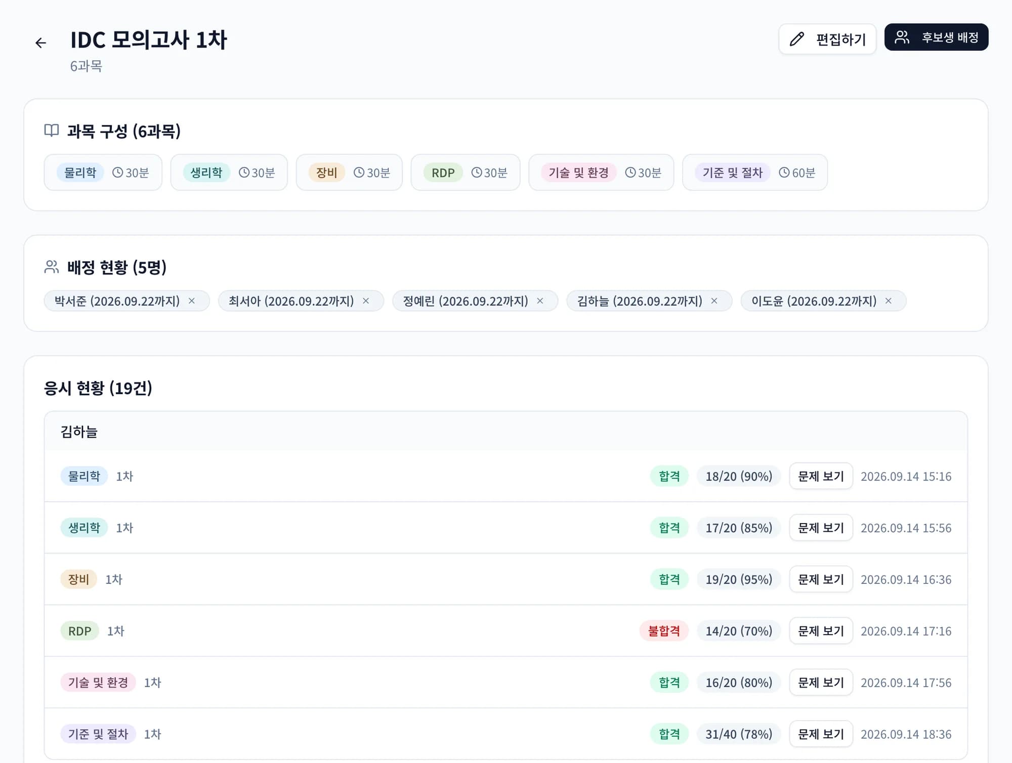Click the score 31/40 (78%)
The width and height of the screenshot is (1012, 763).
pyautogui.click(x=739, y=734)
